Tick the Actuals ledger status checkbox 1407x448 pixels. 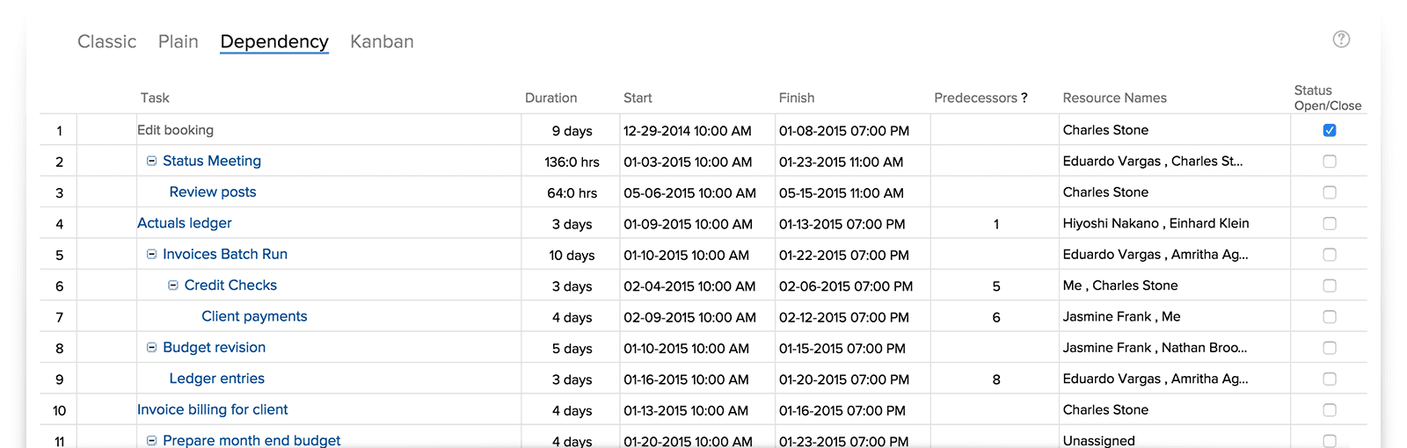click(1330, 223)
